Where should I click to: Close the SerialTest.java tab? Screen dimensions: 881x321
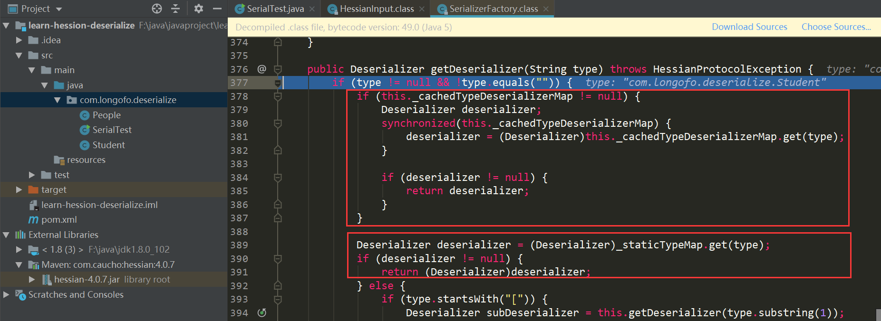click(x=312, y=9)
